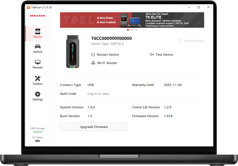Switch to the Remote section
This screenshot has width=238, height=166.
pos(38,64)
